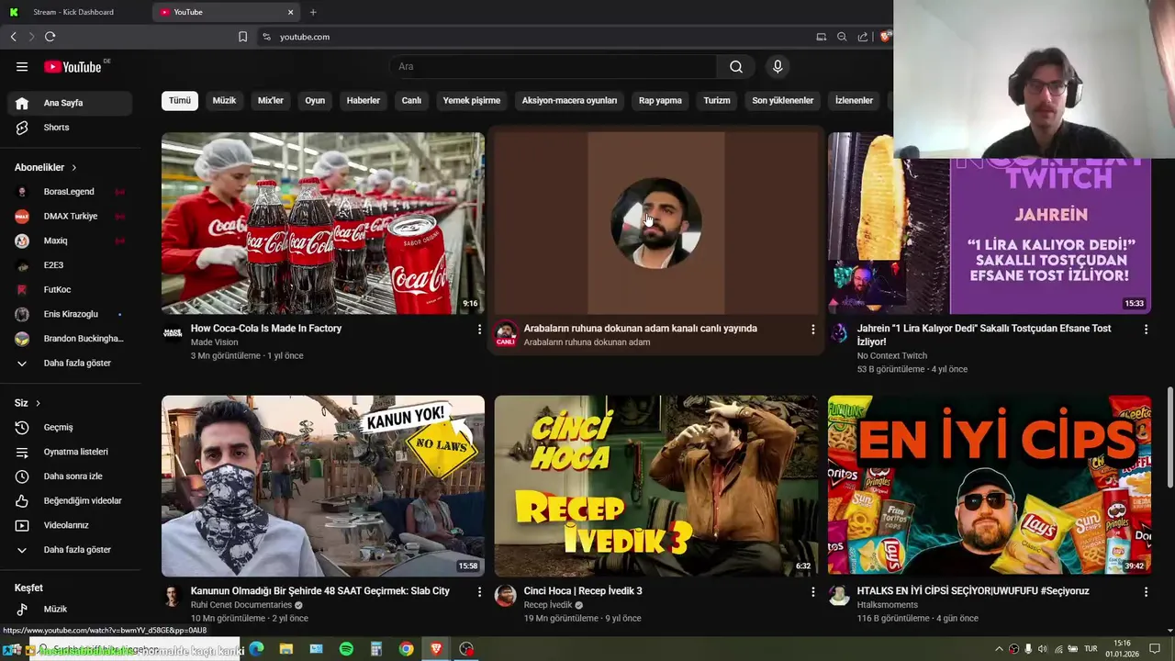Select the Son yüklenenler filter chip
Screen dimensions: 1175x661
click(783, 100)
